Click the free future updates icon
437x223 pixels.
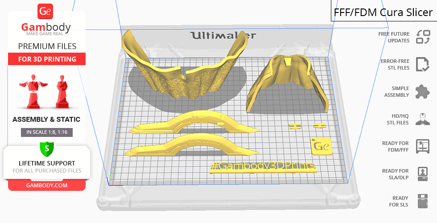pyautogui.click(x=422, y=37)
